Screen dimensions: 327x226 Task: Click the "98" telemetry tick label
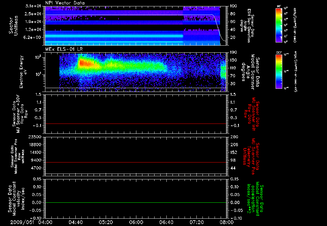(x=233, y=160)
